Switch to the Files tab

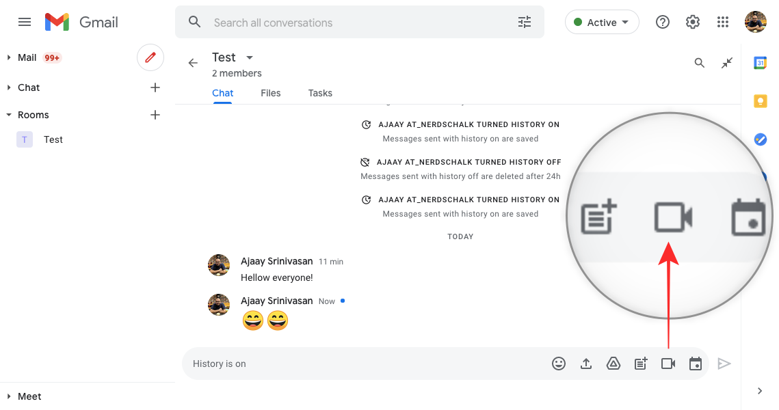270,93
